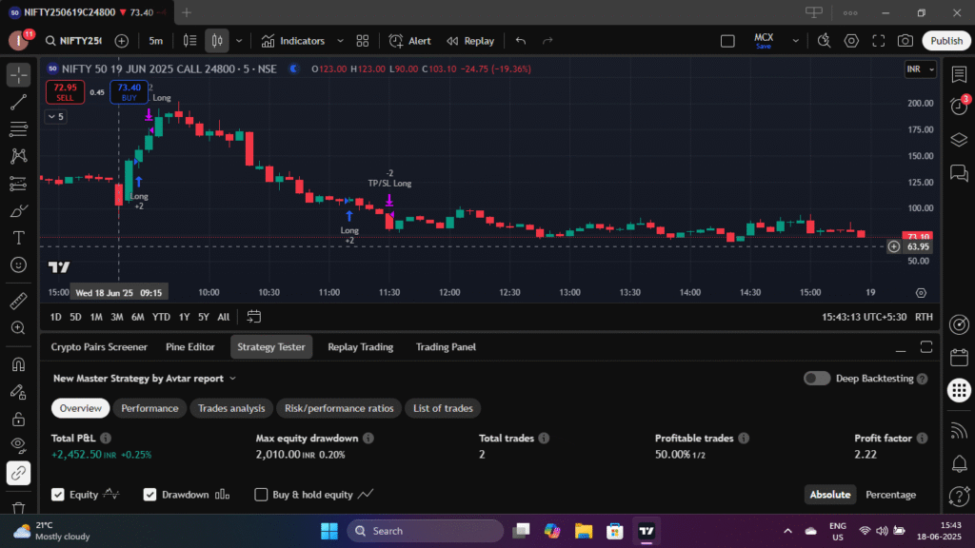The image size is (975, 548).
Task: Take a chart snapshot
Action: (x=905, y=41)
